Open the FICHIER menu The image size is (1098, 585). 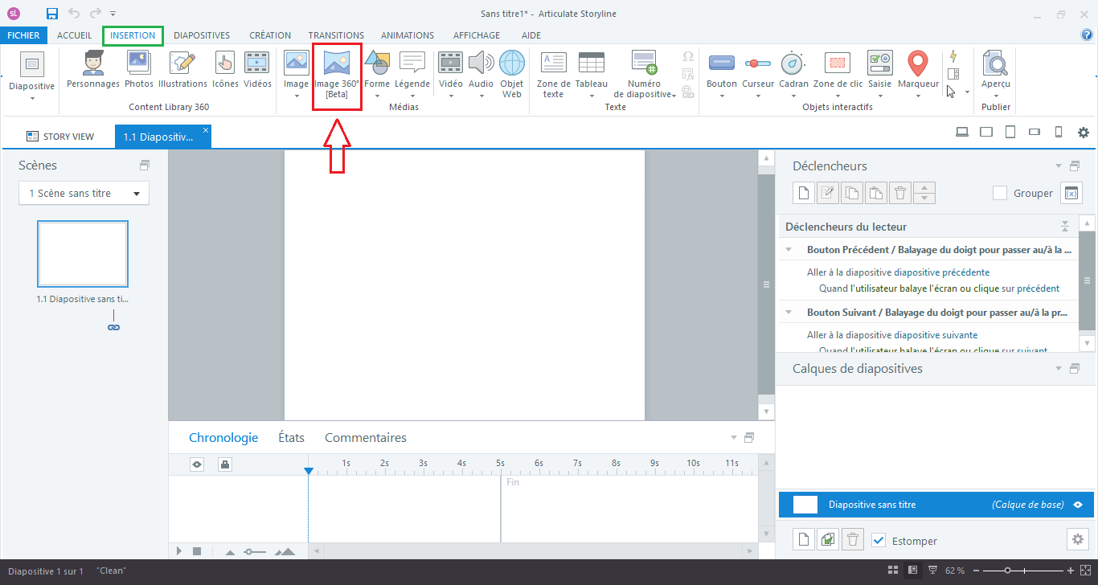click(x=24, y=35)
